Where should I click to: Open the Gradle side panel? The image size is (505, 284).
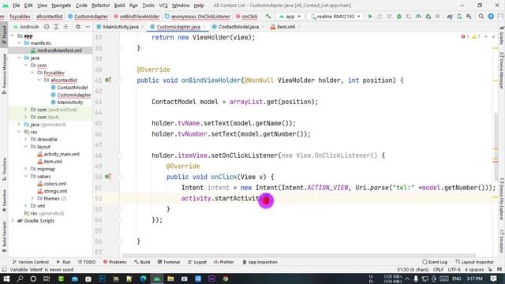(502, 36)
